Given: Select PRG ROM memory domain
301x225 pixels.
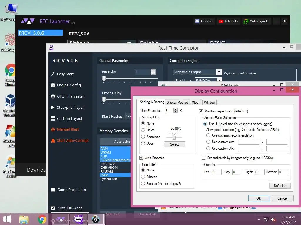Looking at the screenshot, I should coord(115,164).
